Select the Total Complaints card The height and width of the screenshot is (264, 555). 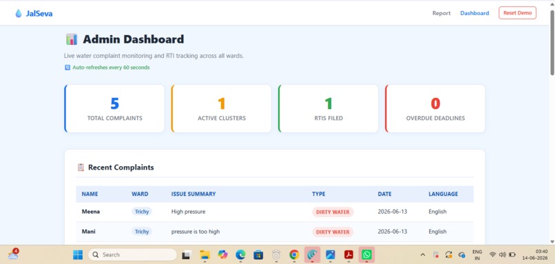114,108
